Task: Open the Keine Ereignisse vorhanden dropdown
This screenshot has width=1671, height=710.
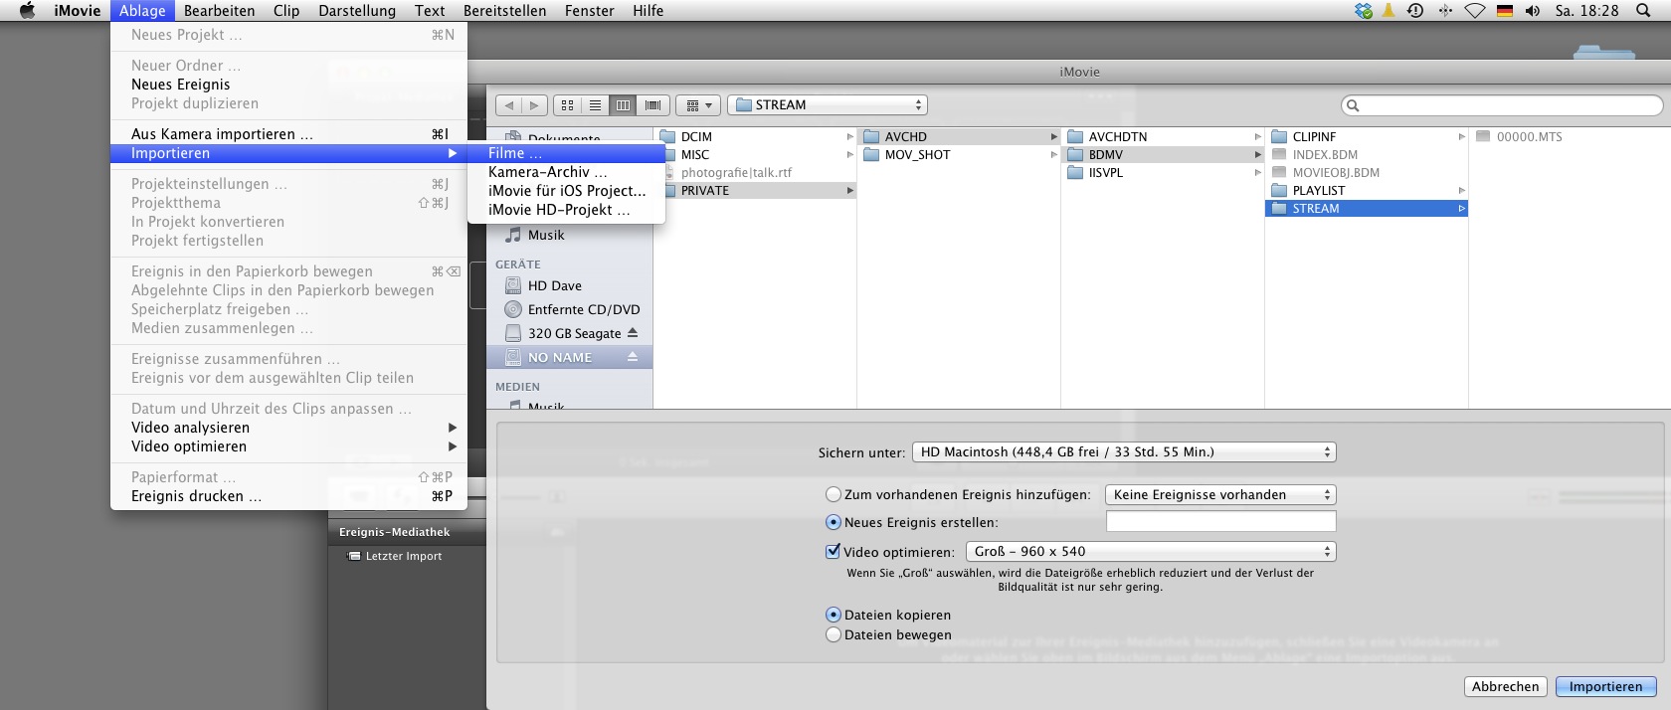Action: coord(1220,495)
